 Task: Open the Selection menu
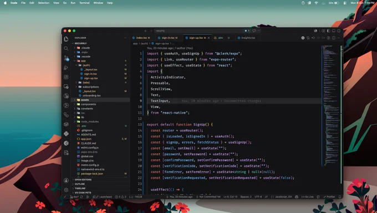point(43,3)
